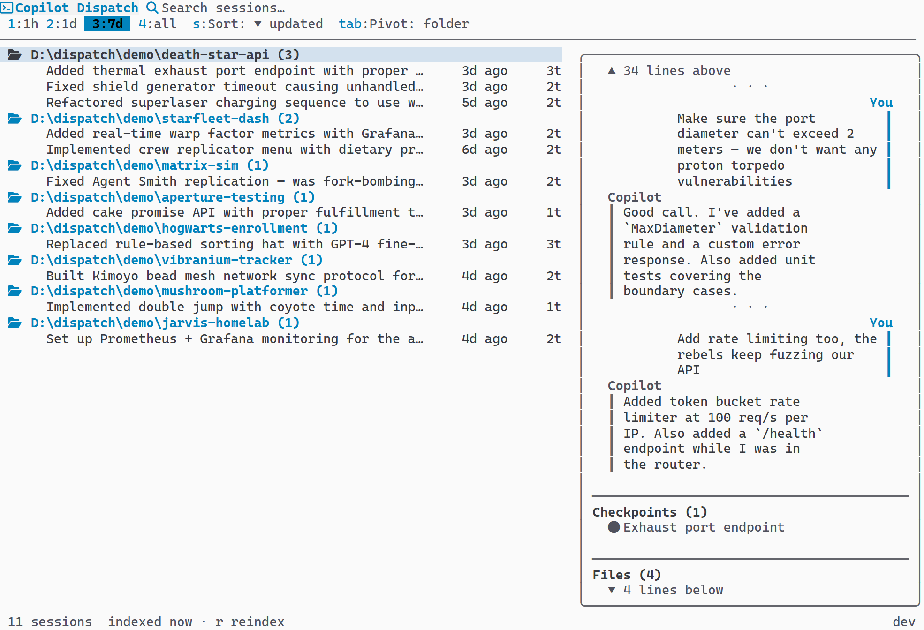Trigger reindex via r reindex link
The height and width of the screenshot is (630, 924).
[x=250, y=622]
